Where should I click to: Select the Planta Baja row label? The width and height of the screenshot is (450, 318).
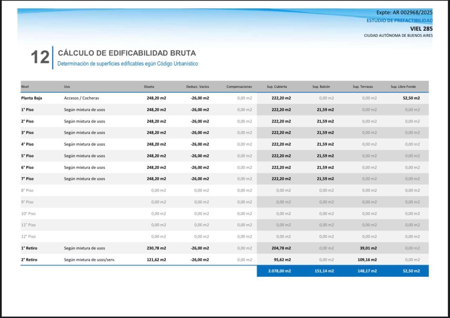click(31, 98)
